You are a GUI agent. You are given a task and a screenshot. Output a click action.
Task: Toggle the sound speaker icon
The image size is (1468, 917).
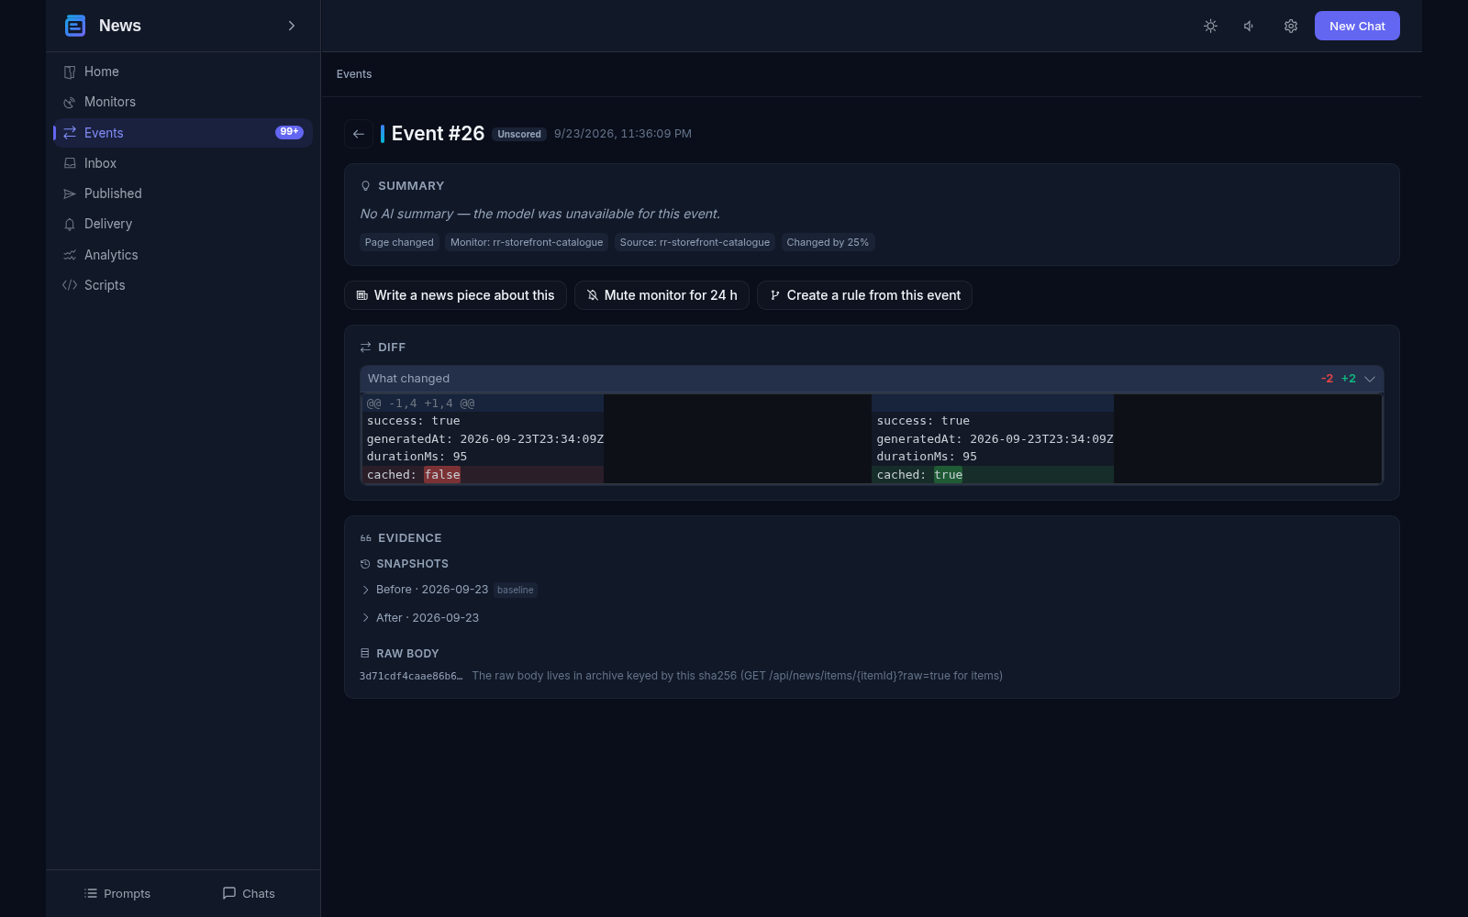point(1249,26)
